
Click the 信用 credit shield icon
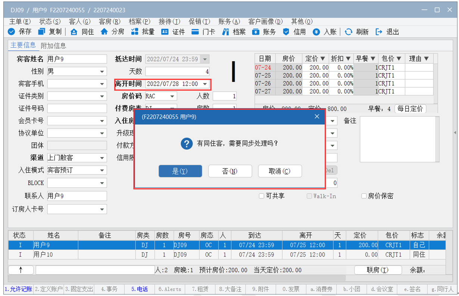286,32
